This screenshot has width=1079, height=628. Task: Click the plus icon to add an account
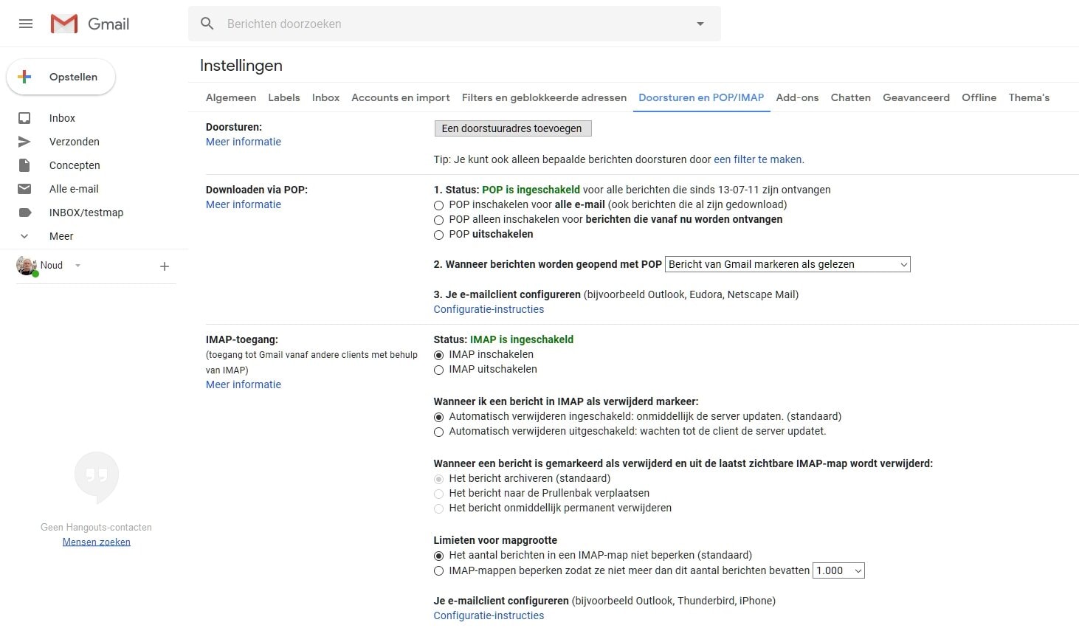[x=164, y=266]
